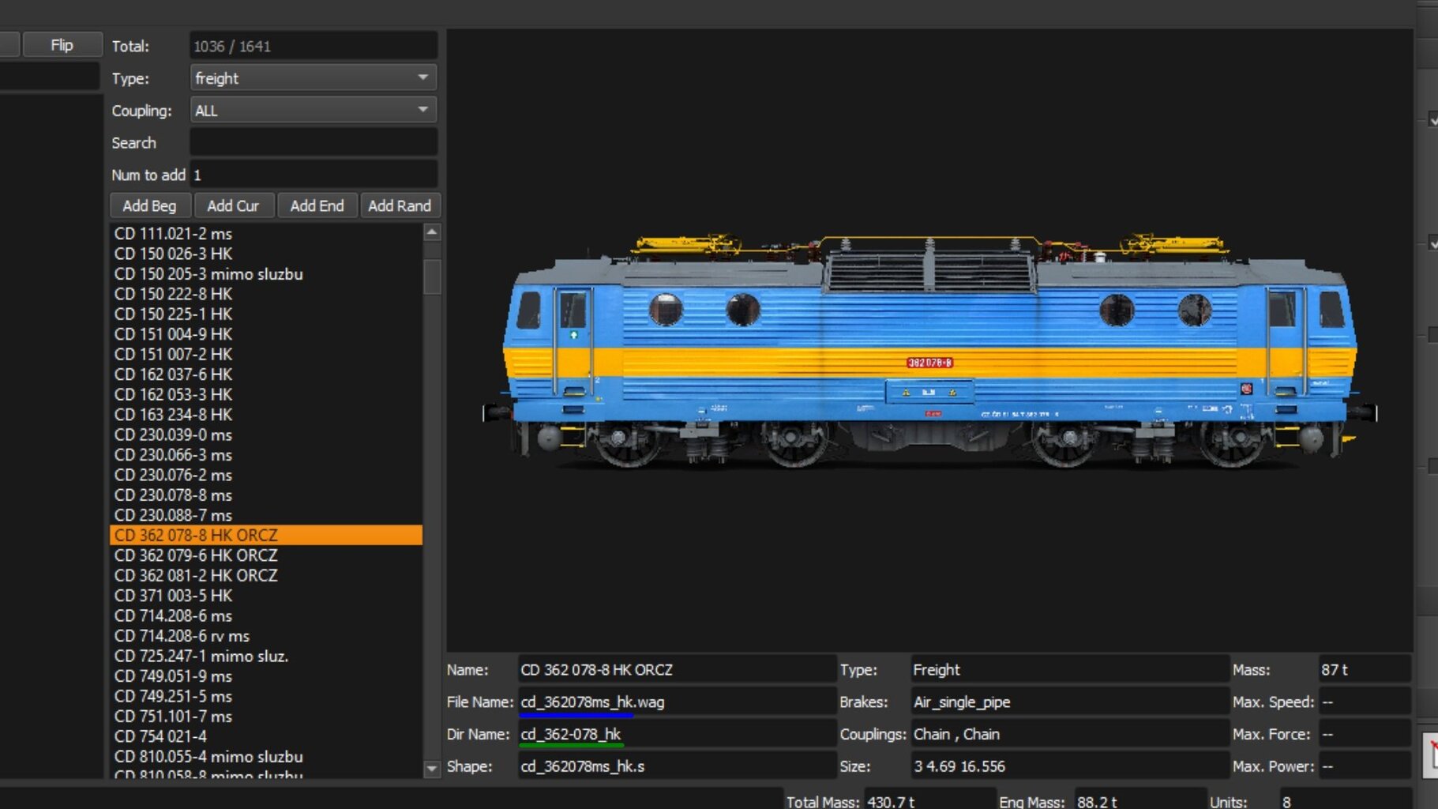1438x809 pixels.
Task: Pick CD 754 021-4 in the list
Action: click(160, 736)
